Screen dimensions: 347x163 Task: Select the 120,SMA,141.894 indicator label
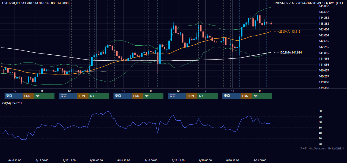pyautogui.click(x=288, y=52)
